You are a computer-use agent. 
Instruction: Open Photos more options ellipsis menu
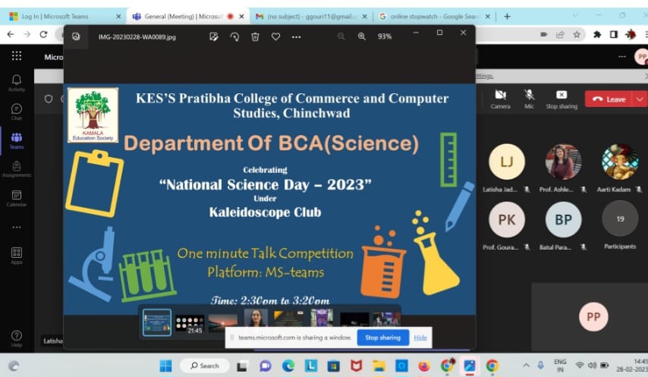[296, 36]
